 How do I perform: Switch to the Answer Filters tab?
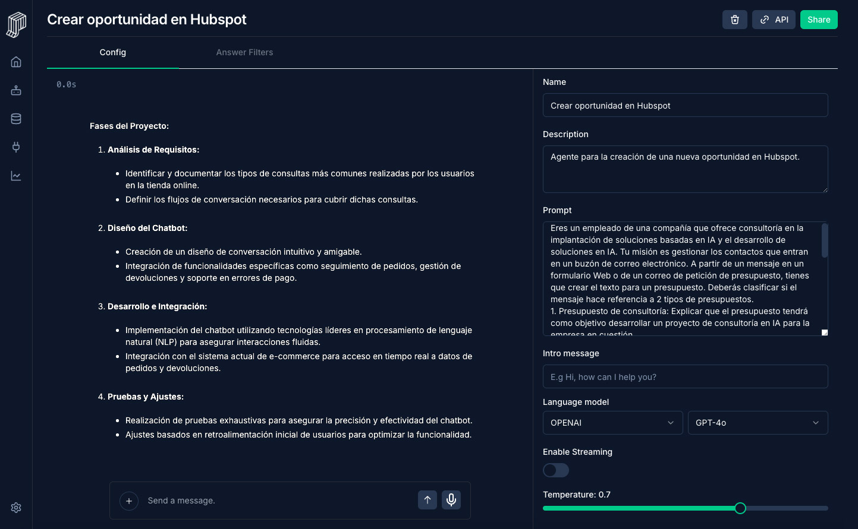[245, 52]
